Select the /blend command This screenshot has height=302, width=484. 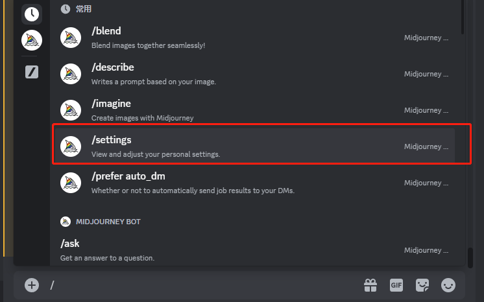tap(255, 38)
